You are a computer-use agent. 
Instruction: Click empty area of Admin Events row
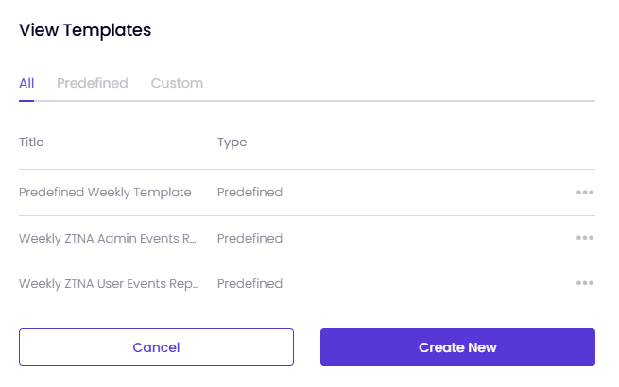(x=426, y=238)
